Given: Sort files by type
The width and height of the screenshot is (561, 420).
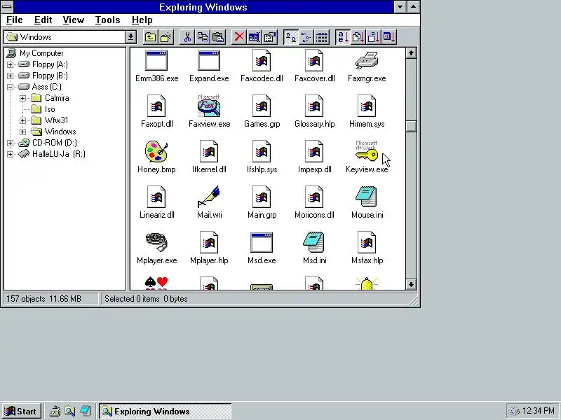Looking at the screenshot, I should [358, 37].
